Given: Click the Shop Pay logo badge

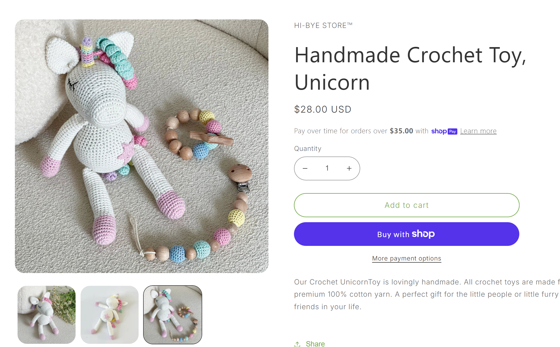Looking at the screenshot, I should 444,131.
